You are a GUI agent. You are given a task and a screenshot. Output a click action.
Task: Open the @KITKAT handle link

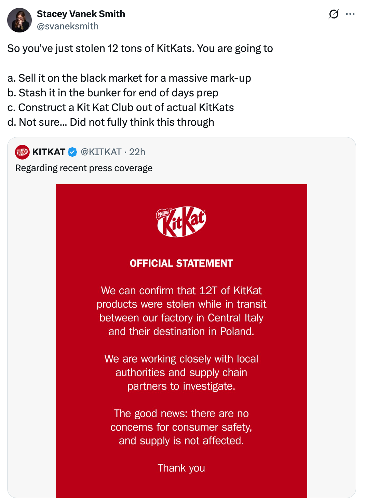101,152
